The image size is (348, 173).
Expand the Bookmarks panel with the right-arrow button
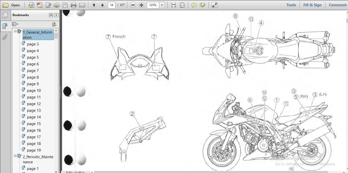point(56,15)
